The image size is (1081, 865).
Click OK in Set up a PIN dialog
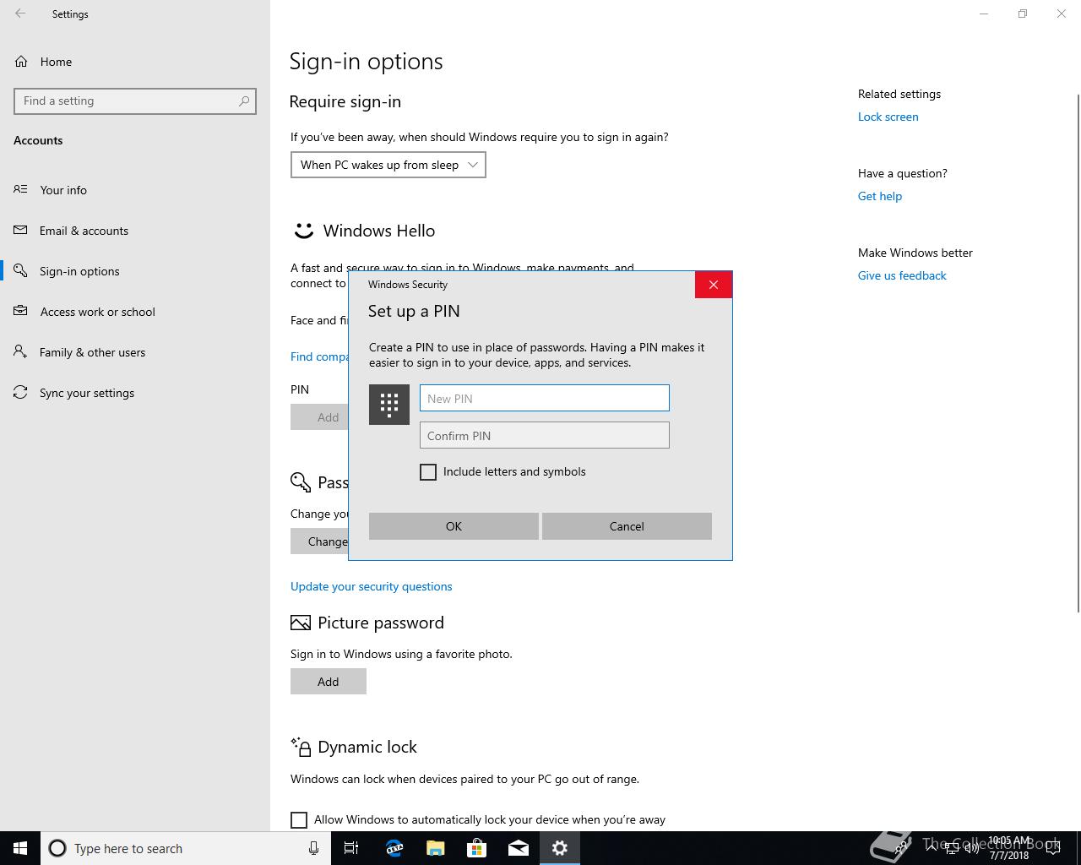454,526
